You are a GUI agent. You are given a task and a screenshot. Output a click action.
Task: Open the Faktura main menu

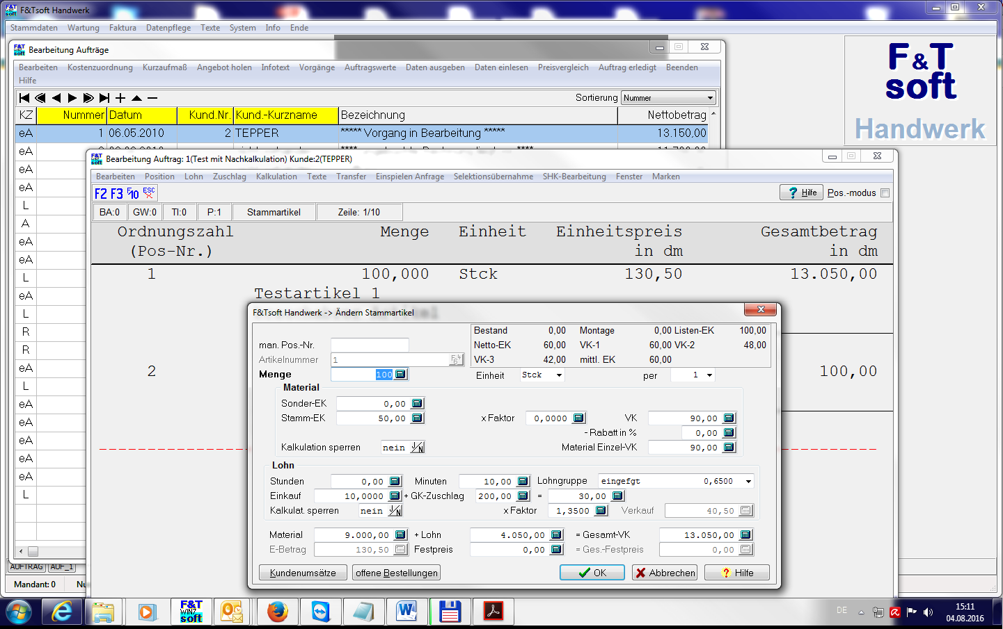pyautogui.click(x=123, y=28)
